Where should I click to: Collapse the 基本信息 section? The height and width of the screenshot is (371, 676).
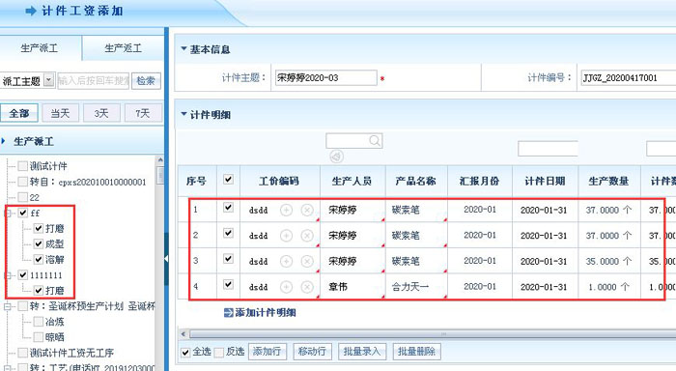coord(183,48)
